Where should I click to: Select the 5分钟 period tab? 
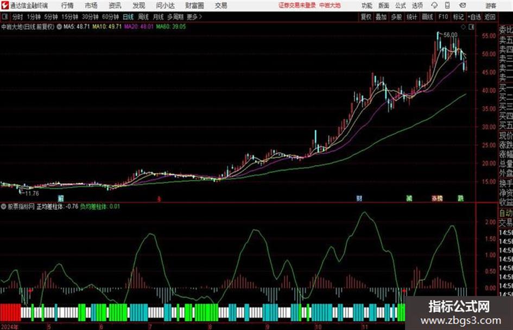coord(50,17)
